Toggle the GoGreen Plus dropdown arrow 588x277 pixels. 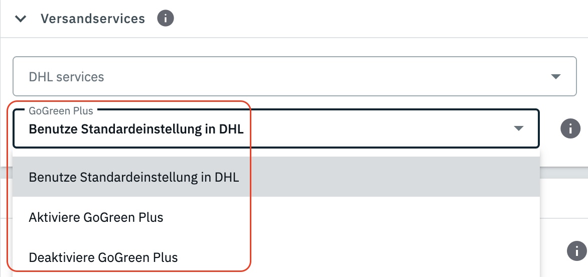pyautogui.click(x=519, y=129)
